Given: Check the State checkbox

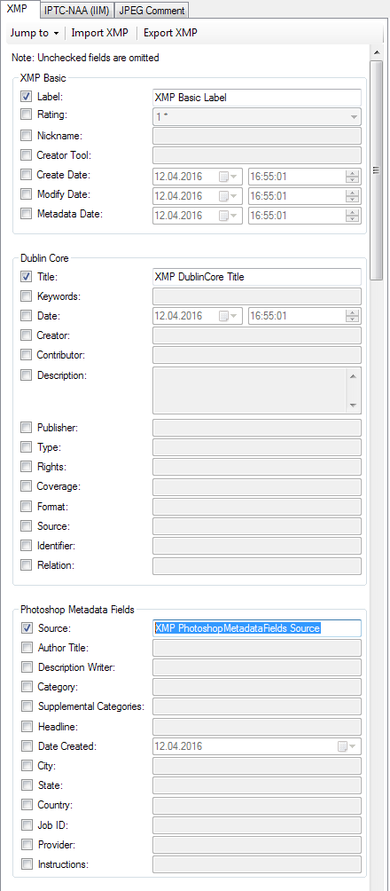Looking at the screenshot, I should pyautogui.click(x=27, y=785).
